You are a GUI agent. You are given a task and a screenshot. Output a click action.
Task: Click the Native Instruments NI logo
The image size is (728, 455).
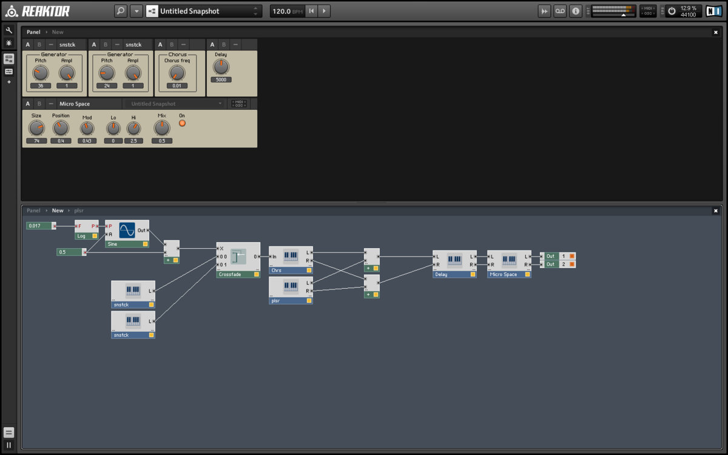(x=713, y=11)
